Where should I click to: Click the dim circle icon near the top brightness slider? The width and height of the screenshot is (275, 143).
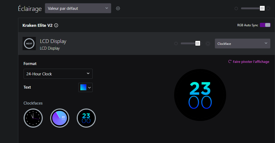[x=236, y=8]
